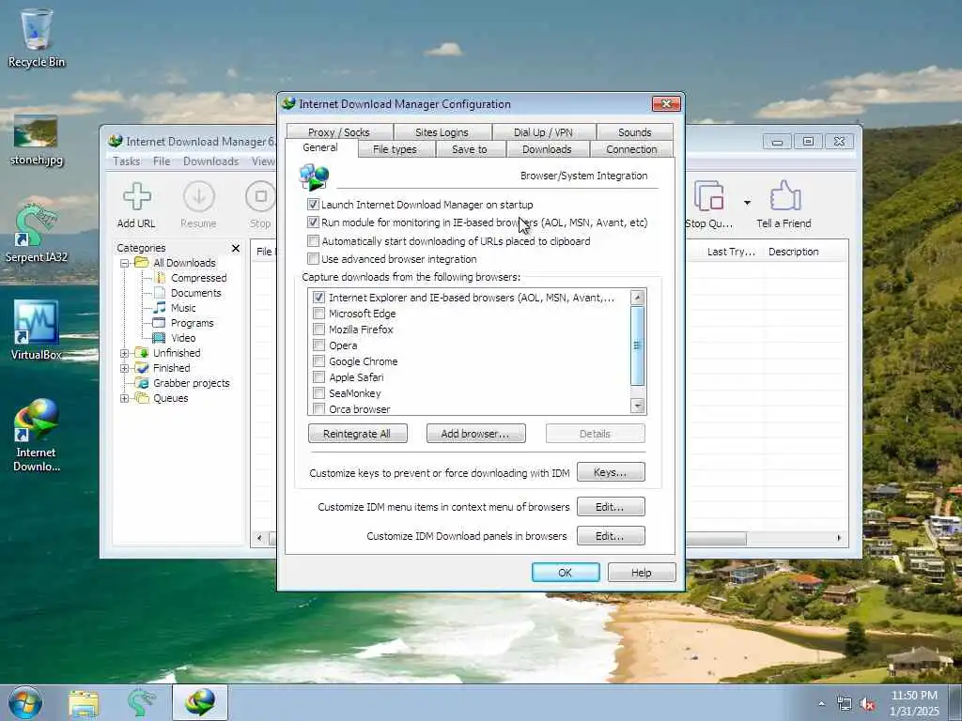962x721 pixels.
Task: Click Add browser... button
Action: 475,434
